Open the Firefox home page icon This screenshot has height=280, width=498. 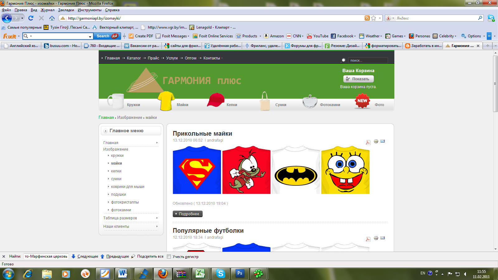tap(52, 18)
